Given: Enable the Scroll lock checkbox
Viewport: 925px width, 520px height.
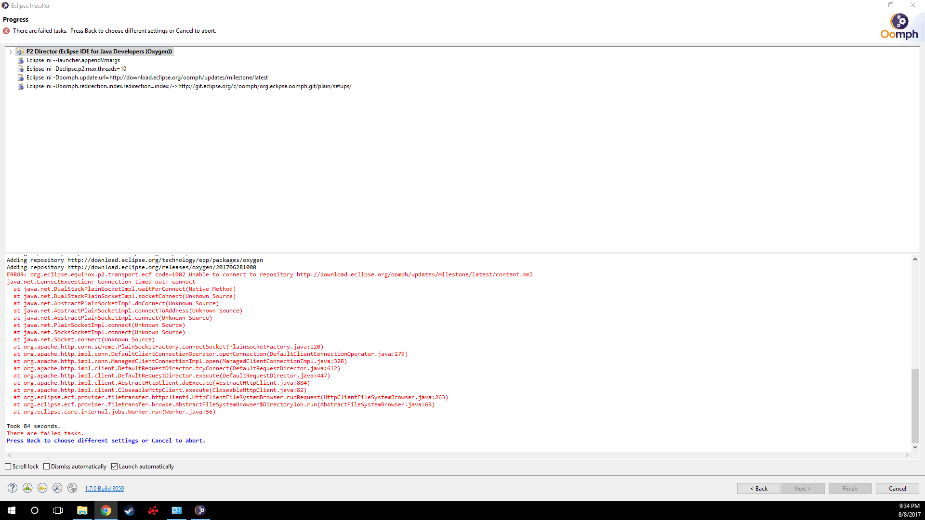Looking at the screenshot, I should click(x=8, y=467).
